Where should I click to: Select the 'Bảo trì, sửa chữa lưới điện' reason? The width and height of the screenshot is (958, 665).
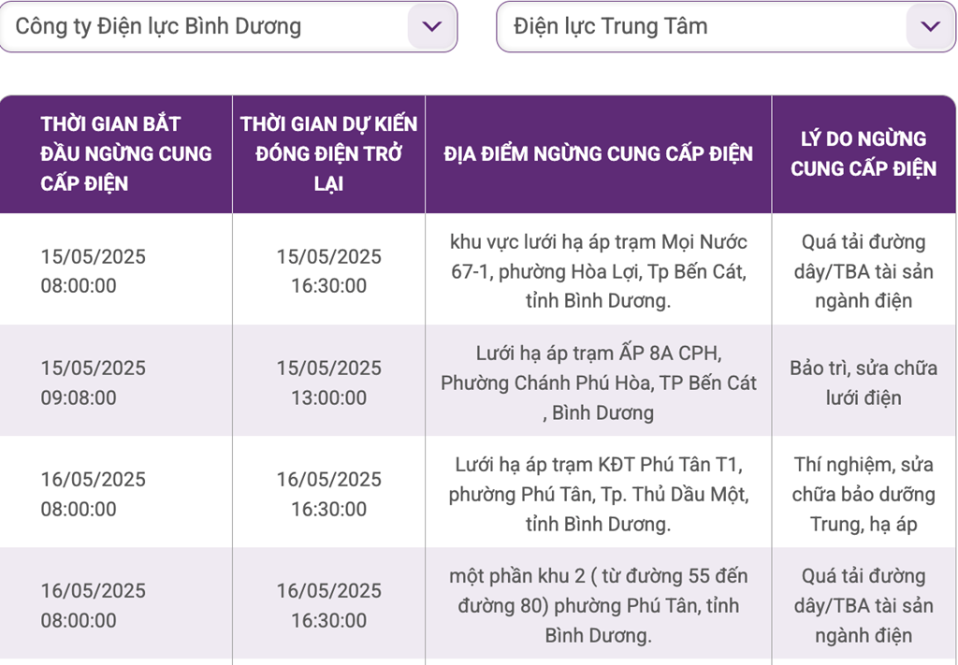[x=863, y=383]
